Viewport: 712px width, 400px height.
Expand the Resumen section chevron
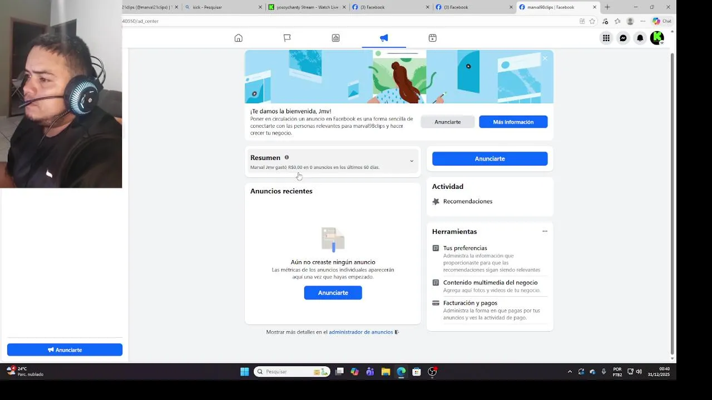point(412,161)
